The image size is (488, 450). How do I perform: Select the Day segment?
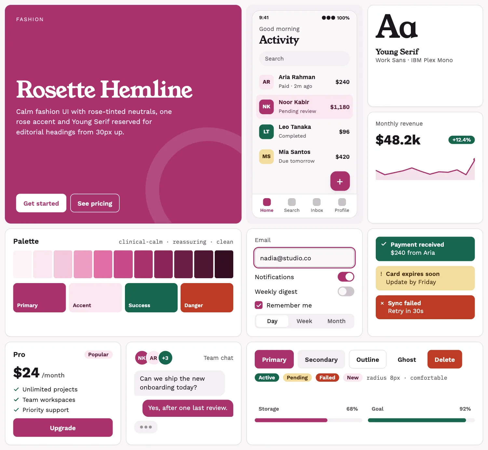point(272,321)
